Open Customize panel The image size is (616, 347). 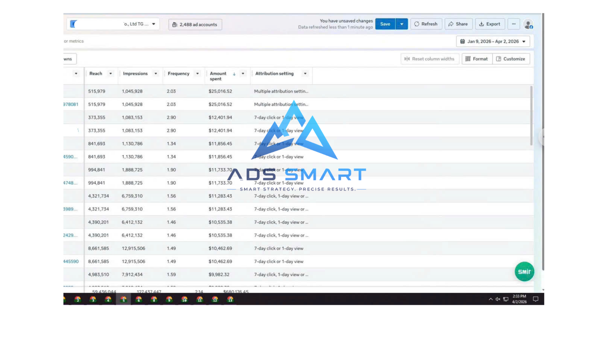(x=511, y=59)
